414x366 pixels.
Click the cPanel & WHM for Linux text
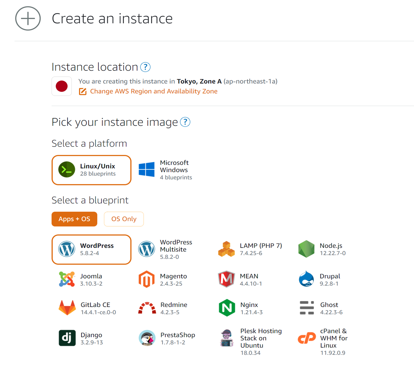(x=334, y=338)
